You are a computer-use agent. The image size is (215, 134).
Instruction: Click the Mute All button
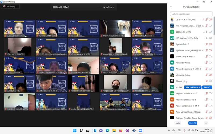click(x=192, y=123)
